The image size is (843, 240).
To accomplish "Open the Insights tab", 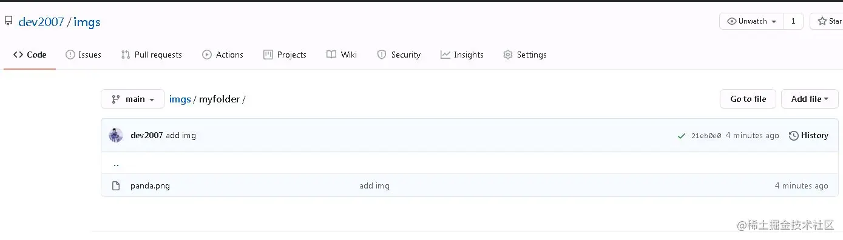I will pos(462,55).
